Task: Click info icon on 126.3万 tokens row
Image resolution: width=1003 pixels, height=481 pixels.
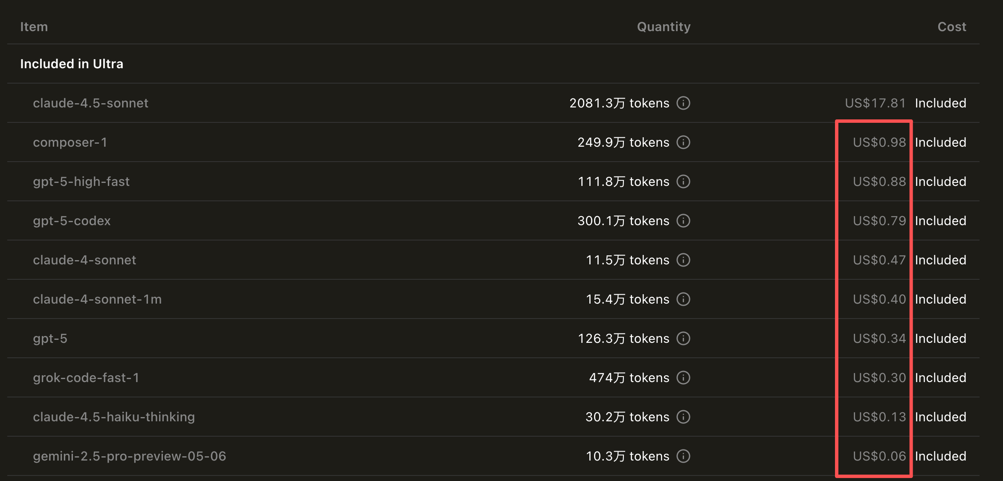Action: (683, 339)
